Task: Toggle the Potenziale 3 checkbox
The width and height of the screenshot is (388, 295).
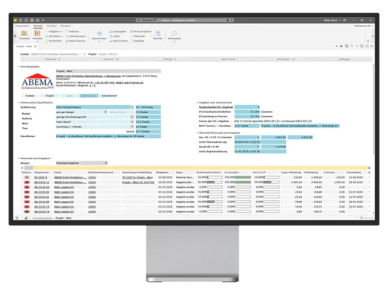Action: point(43,59)
